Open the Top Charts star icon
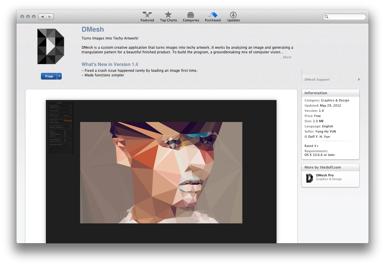Viewport: 385px width, 266px height. pyautogui.click(x=168, y=15)
